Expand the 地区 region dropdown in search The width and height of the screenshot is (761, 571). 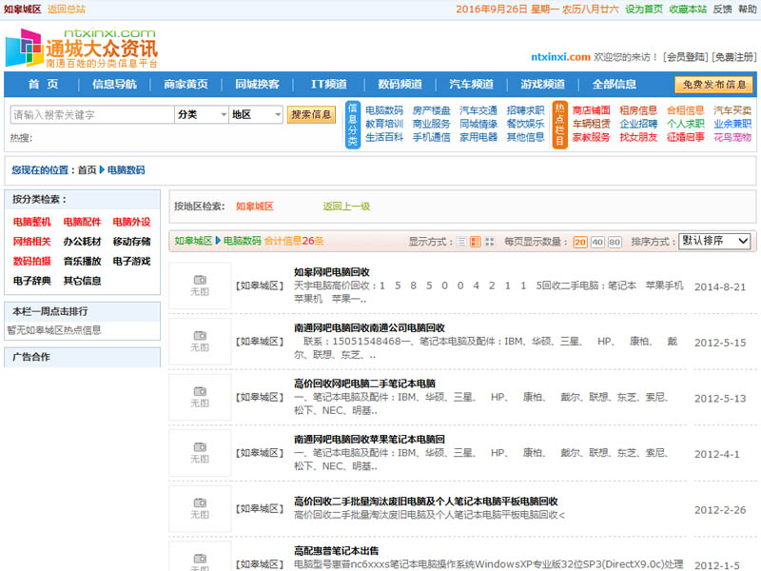(255, 114)
